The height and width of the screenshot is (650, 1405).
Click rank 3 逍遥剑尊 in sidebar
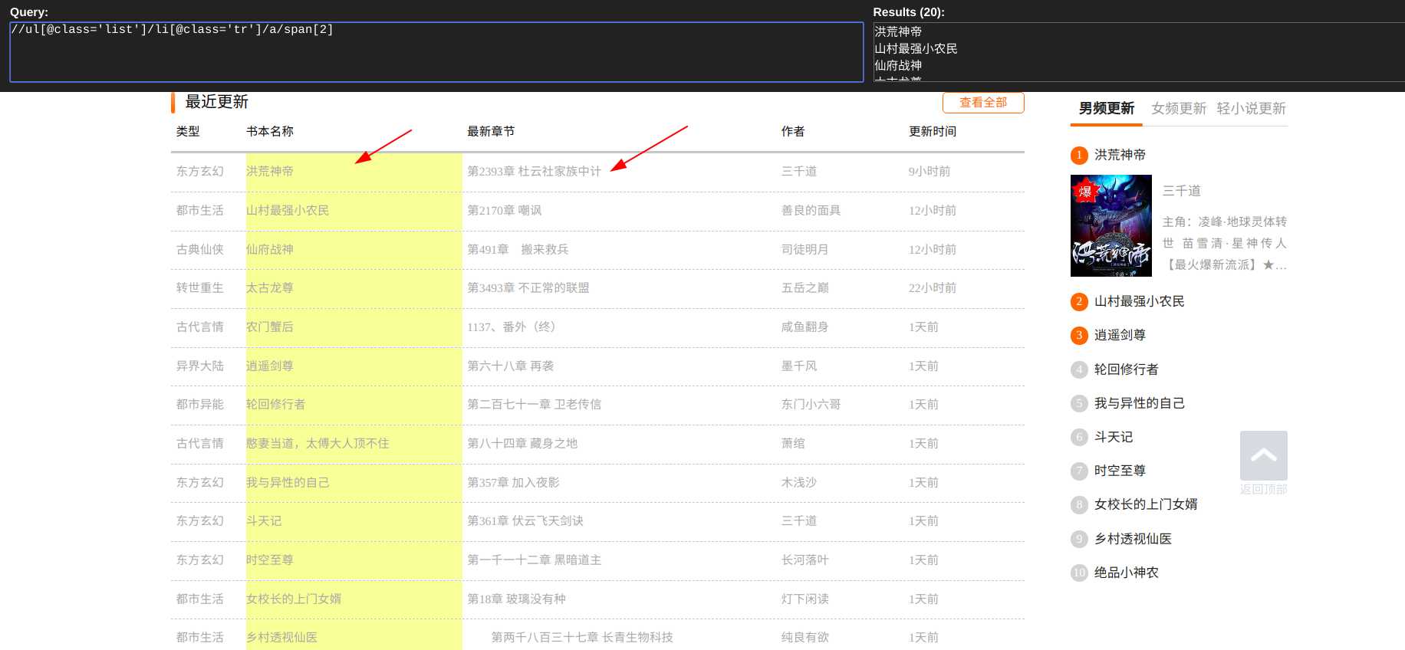[1120, 335]
